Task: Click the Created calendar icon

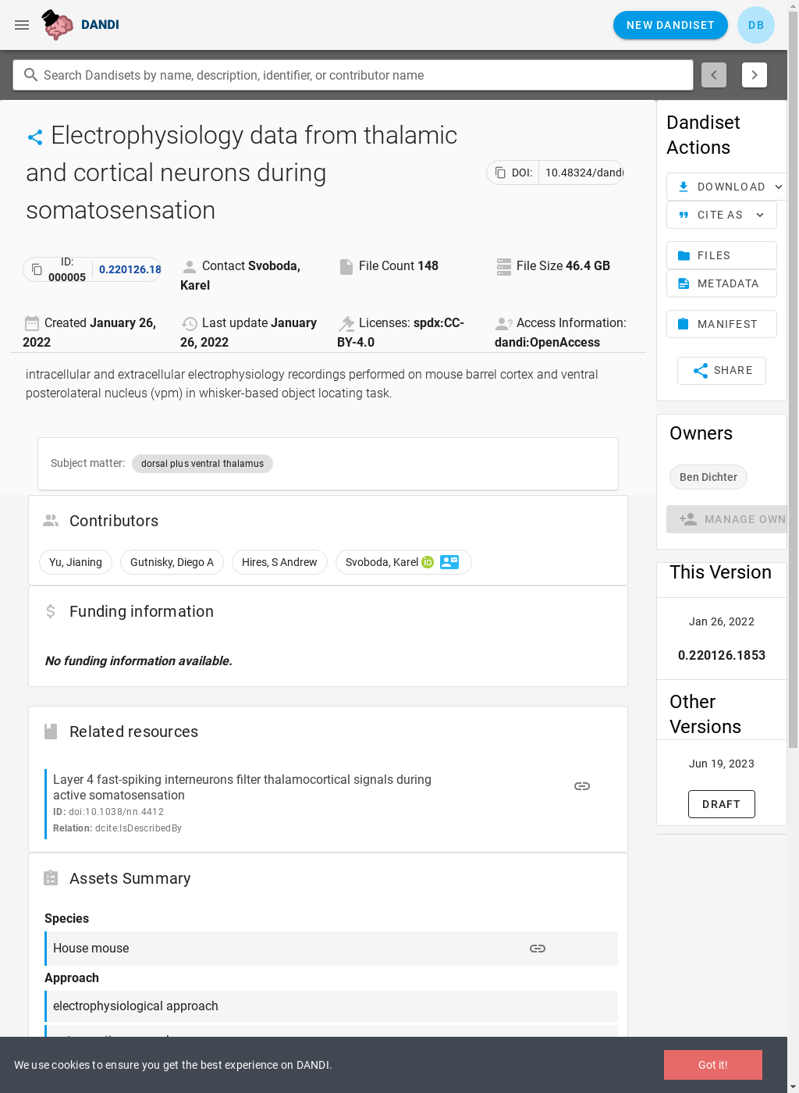Action: tap(32, 323)
